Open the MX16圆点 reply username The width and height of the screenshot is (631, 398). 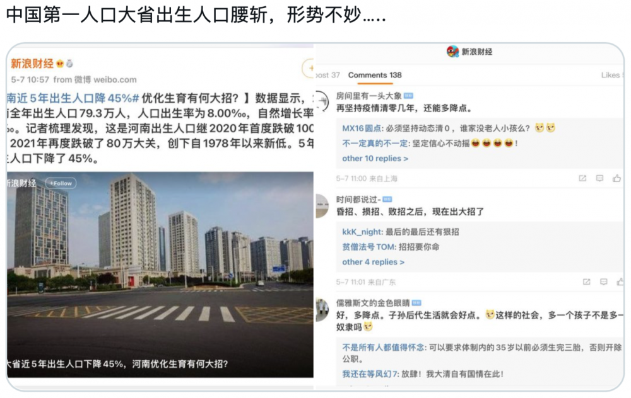362,128
